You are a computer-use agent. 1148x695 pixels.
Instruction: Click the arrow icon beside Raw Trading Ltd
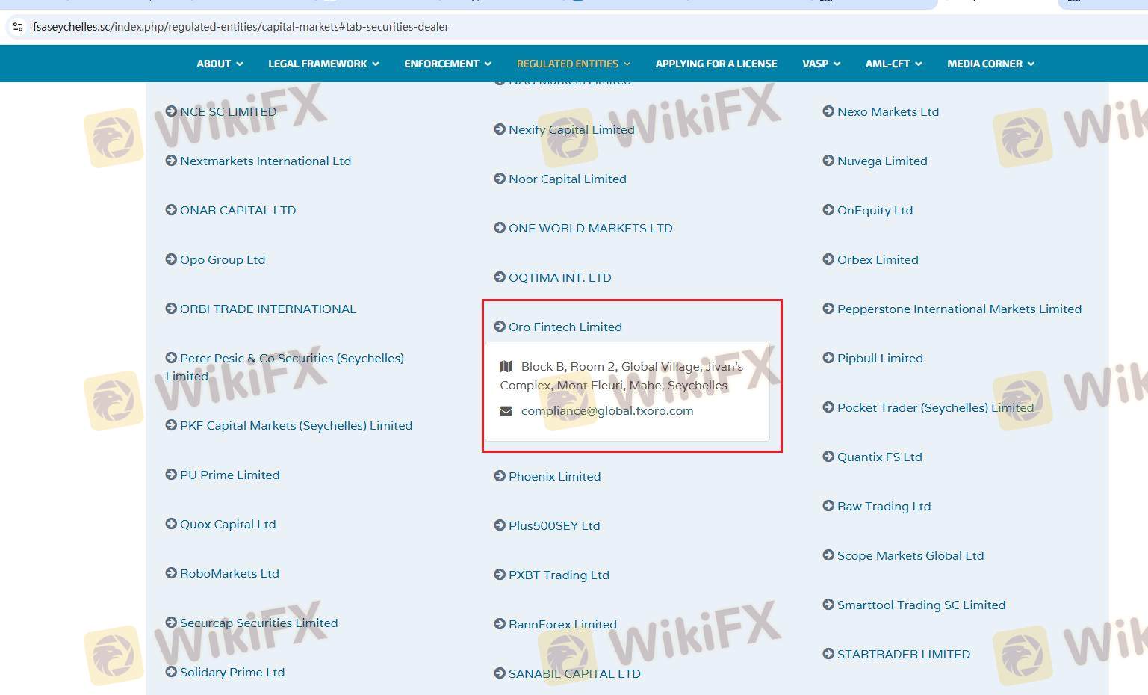828,506
